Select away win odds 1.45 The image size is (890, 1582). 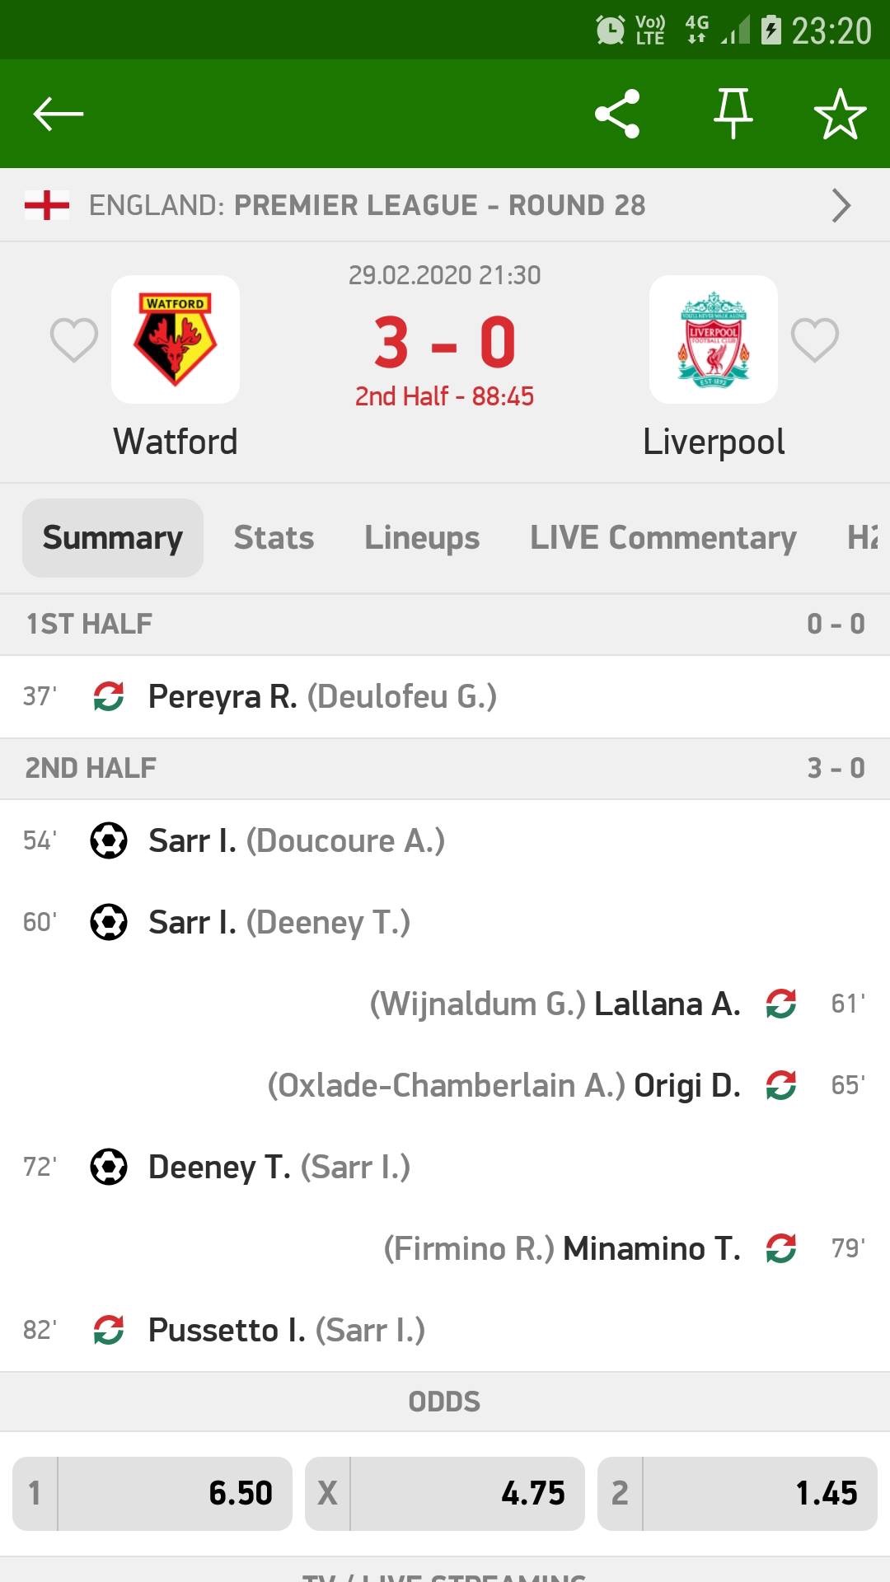click(738, 1493)
